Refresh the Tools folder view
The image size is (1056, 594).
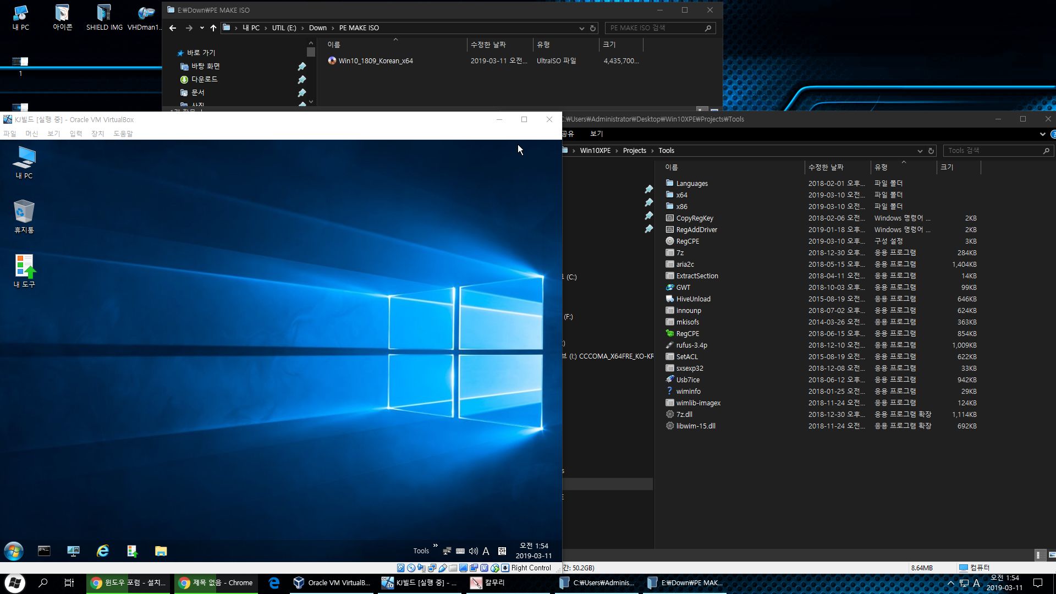(x=931, y=151)
